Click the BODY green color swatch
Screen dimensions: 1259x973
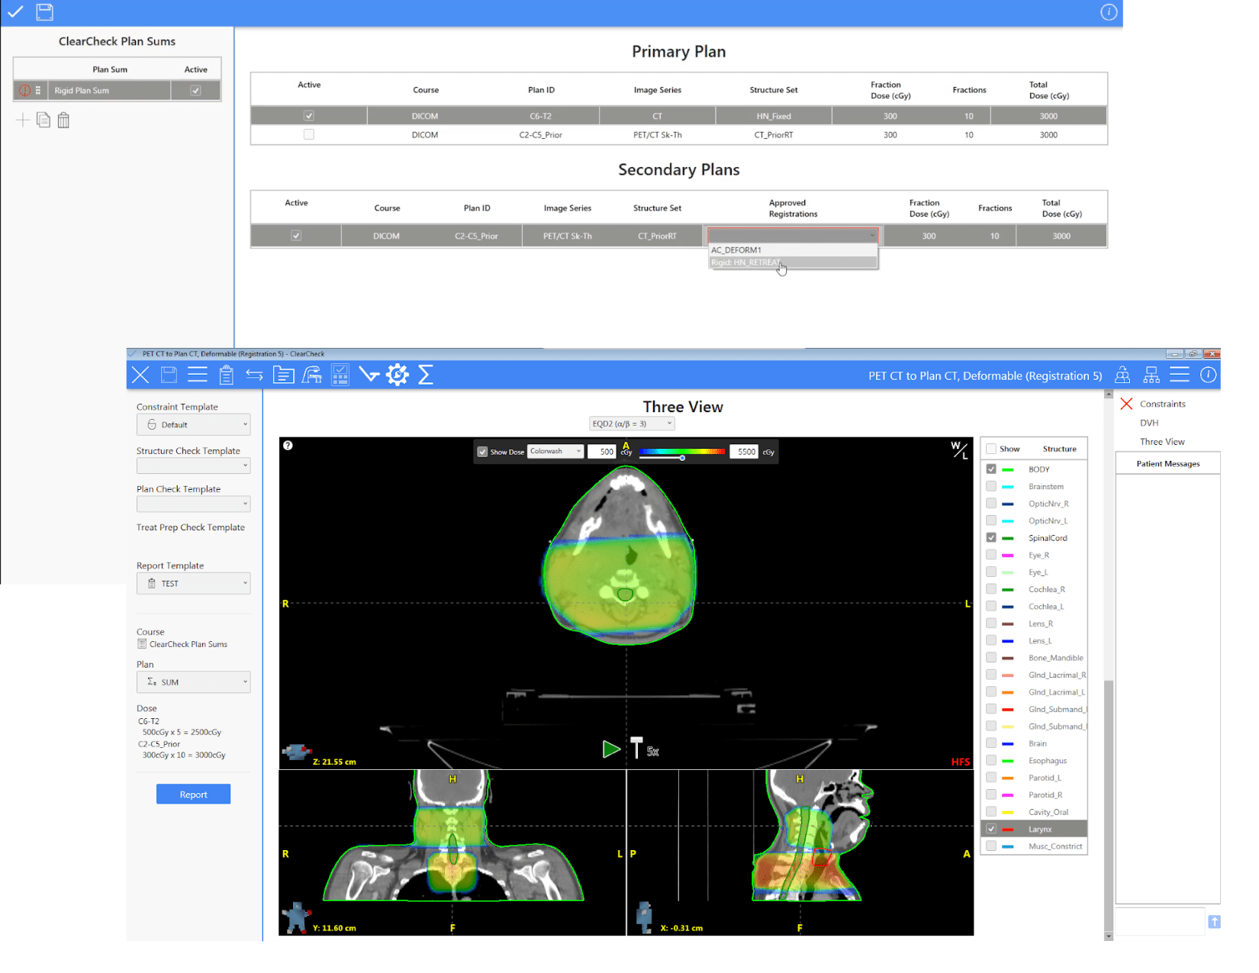tap(1007, 469)
